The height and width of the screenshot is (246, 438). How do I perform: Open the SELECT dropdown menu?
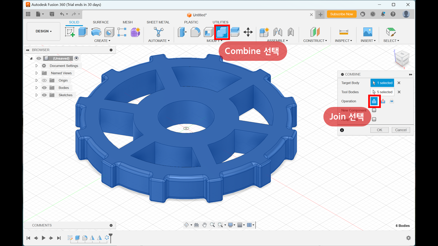pos(391,41)
